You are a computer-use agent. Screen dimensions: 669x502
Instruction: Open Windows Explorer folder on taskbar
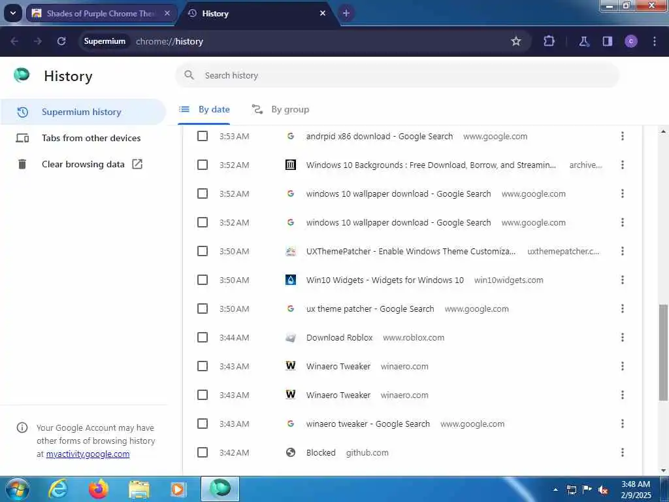pos(139,490)
